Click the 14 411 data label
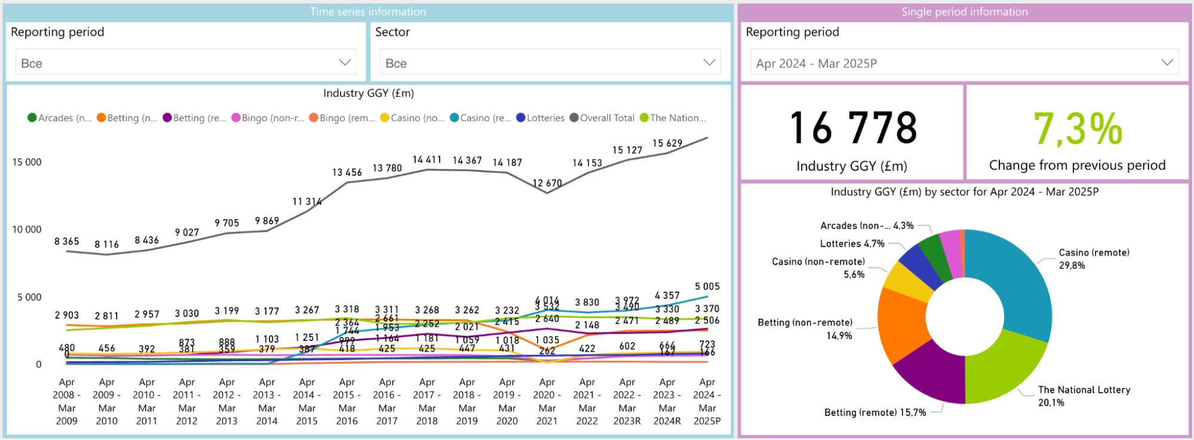The width and height of the screenshot is (1194, 440). tap(427, 159)
